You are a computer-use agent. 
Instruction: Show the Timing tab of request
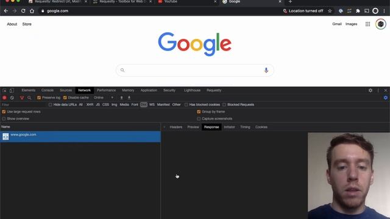(245, 127)
